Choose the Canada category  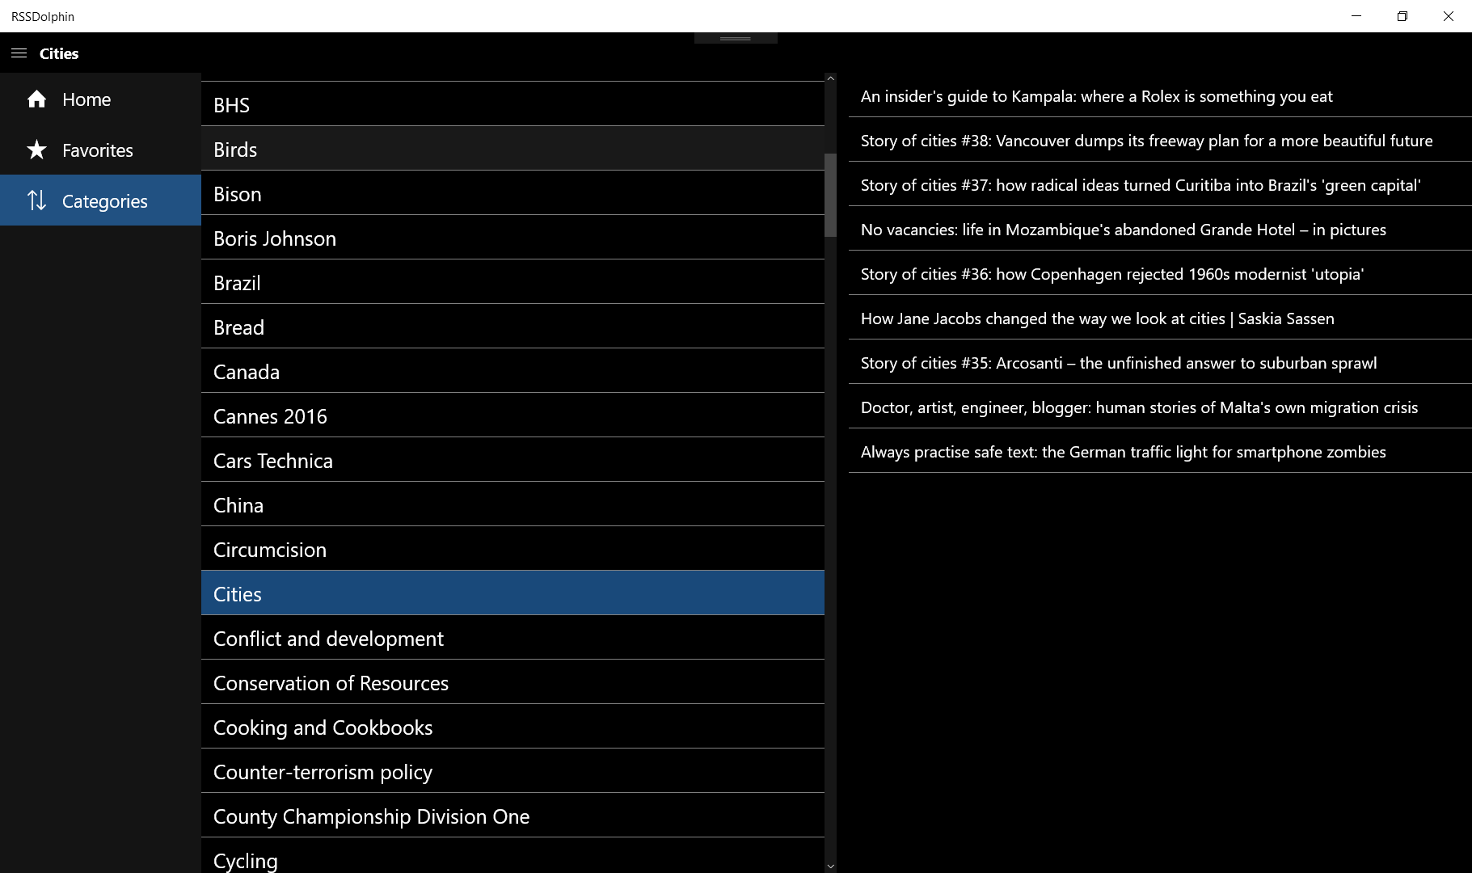tap(512, 371)
